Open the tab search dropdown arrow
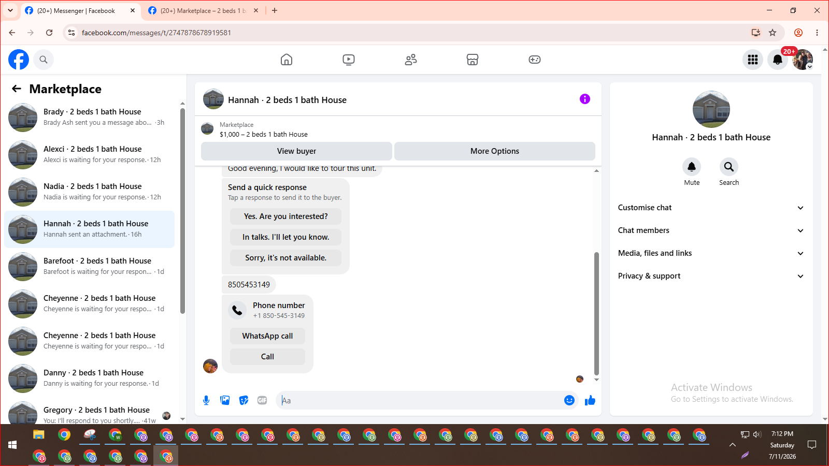 tap(10, 10)
